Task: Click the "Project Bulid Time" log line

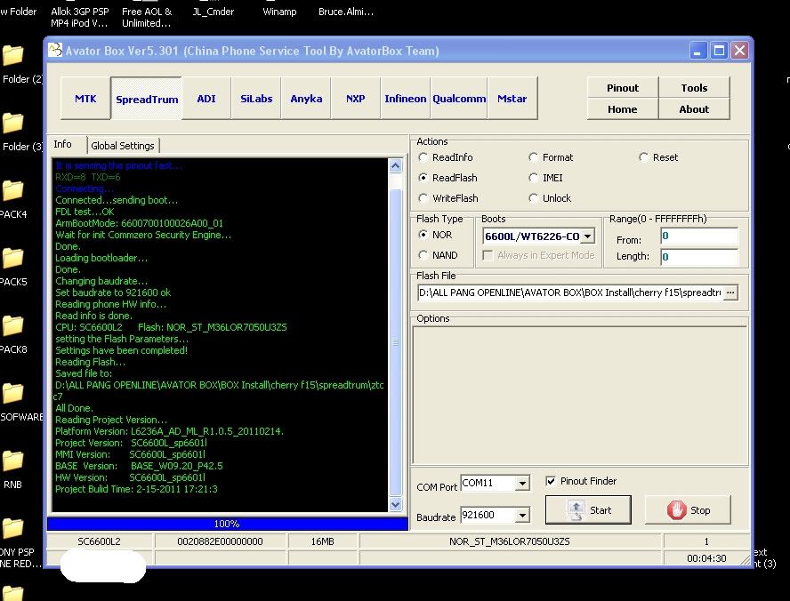Action: [x=136, y=489]
